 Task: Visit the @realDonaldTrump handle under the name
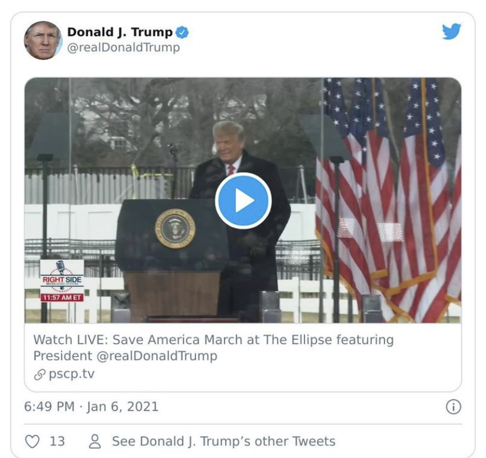[x=124, y=48]
